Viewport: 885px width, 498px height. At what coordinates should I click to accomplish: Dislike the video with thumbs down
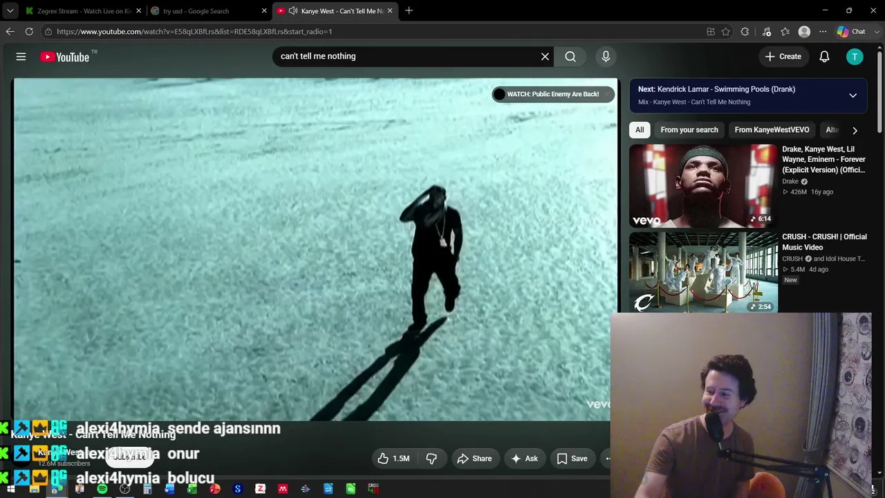431,459
